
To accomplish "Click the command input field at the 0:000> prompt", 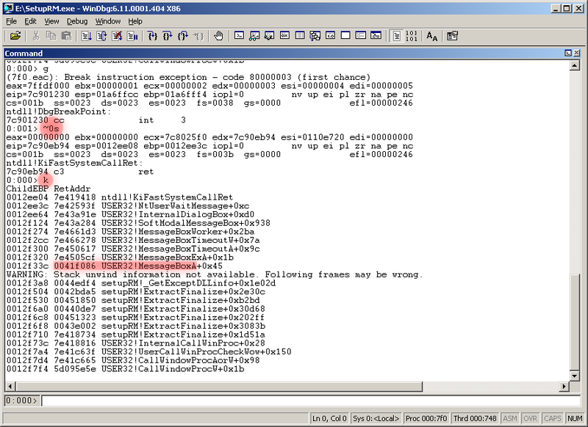I will pyautogui.click(x=311, y=401).
